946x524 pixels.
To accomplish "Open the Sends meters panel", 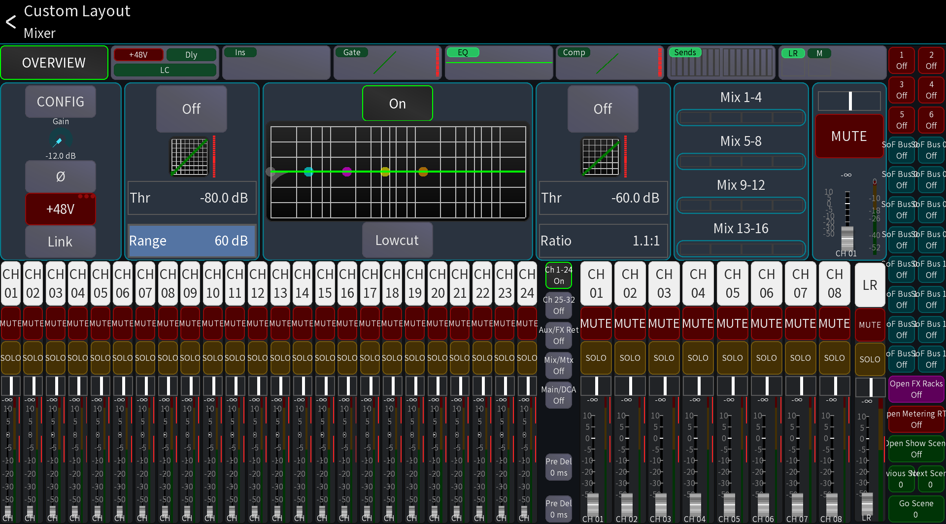I will [x=722, y=63].
